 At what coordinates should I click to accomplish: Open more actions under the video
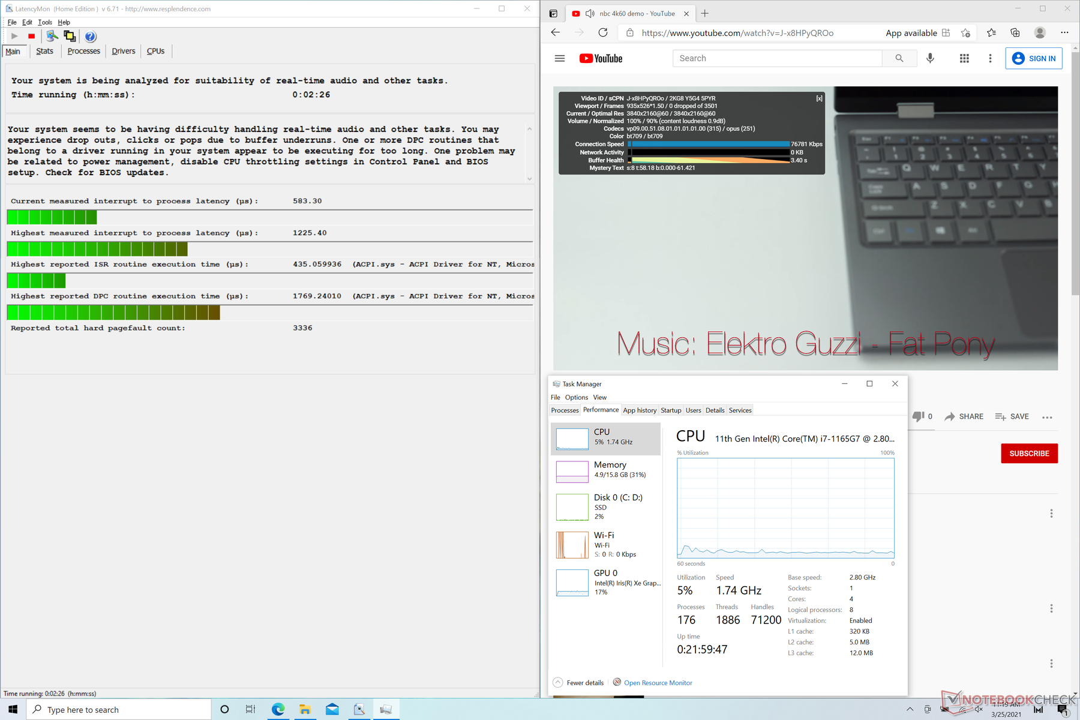[1047, 417]
